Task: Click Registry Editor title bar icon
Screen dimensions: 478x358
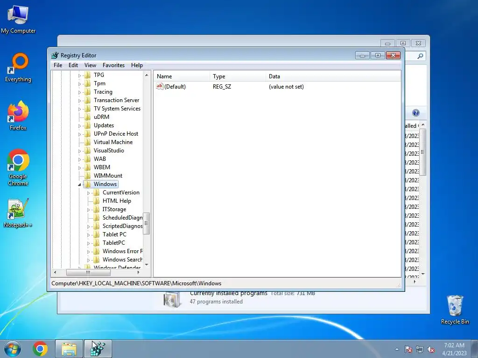Action: coord(55,55)
